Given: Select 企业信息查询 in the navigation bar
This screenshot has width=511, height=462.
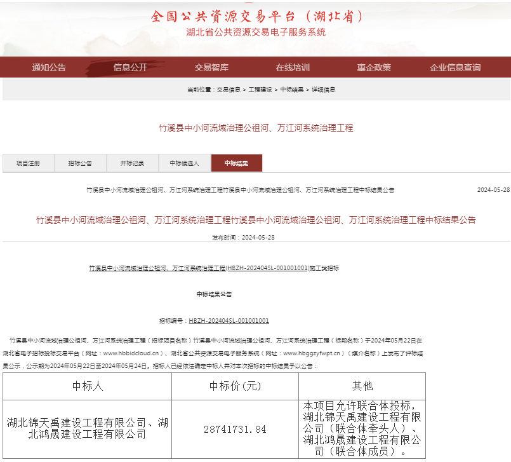Looking at the screenshot, I should [456, 67].
